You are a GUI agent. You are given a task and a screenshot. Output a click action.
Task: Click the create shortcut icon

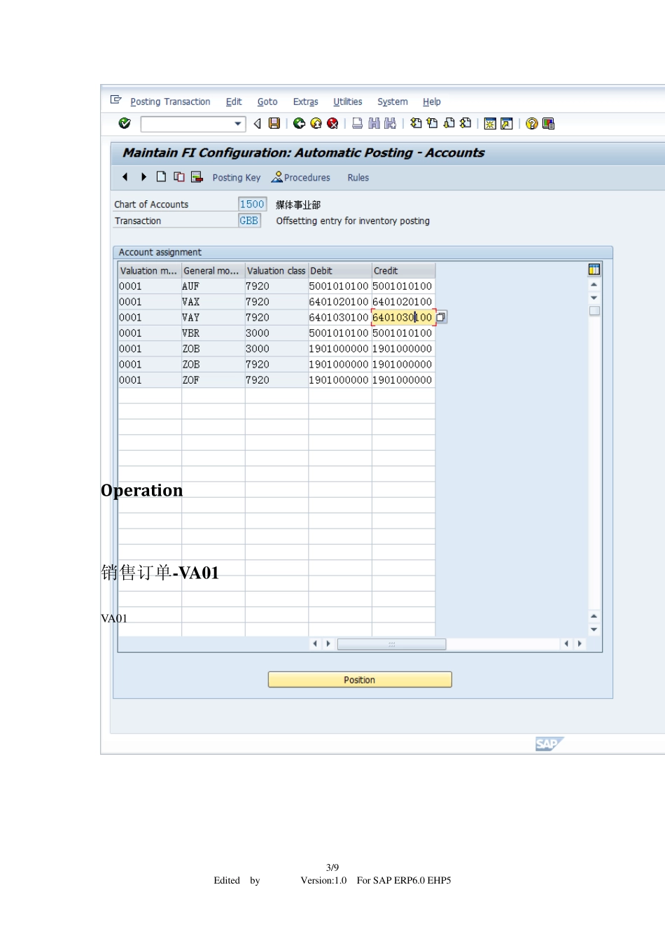[507, 124]
